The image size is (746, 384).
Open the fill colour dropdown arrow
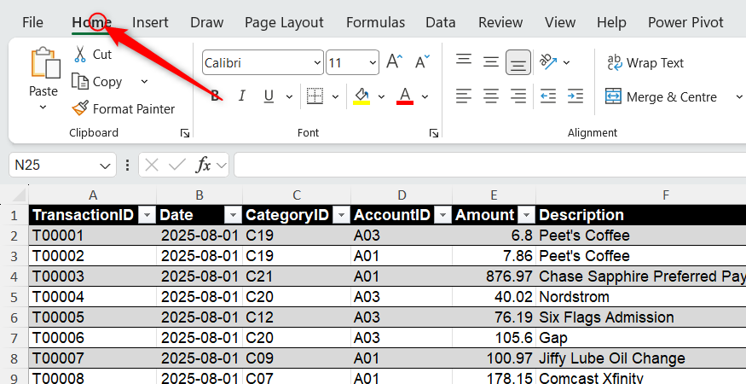point(381,96)
